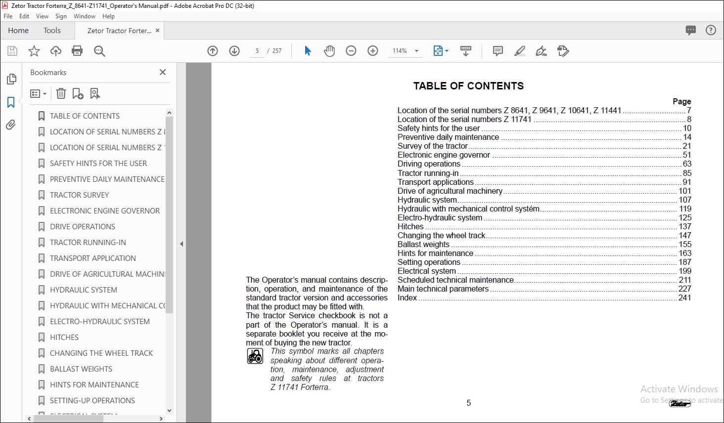Image resolution: width=724 pixels, height=423 pixels.
Task: Open SAFETY HINTS FOR THE USER bookmark
Action: [x=98, y=163]
